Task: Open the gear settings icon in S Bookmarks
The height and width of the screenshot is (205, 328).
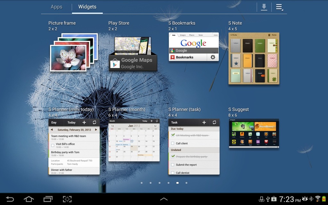Action: (x=213, y=57)
